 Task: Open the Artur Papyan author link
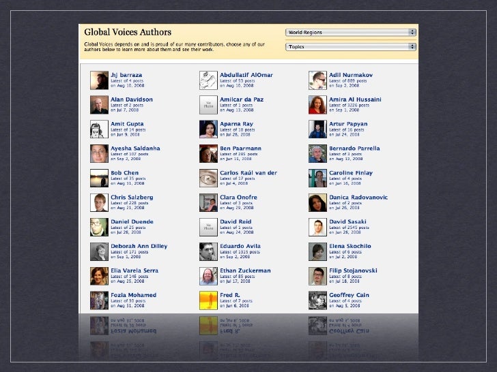click(x=348, y=124)
